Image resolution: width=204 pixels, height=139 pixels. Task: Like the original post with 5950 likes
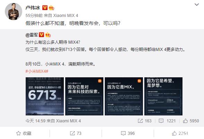point(191,121)
